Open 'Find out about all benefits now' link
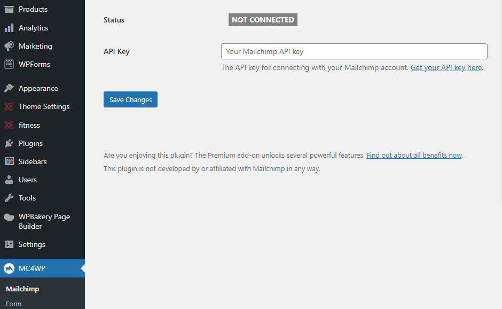 tap(414, 155)
